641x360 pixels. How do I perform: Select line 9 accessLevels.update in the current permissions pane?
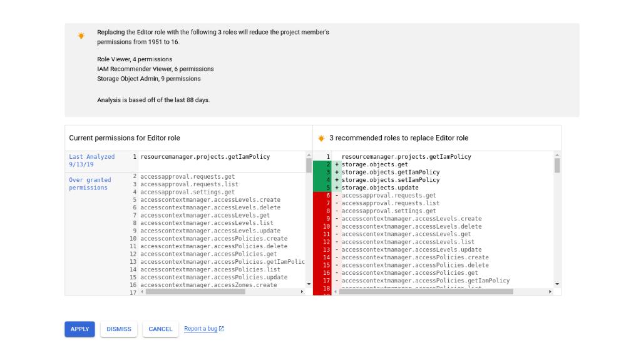(210, 231)
